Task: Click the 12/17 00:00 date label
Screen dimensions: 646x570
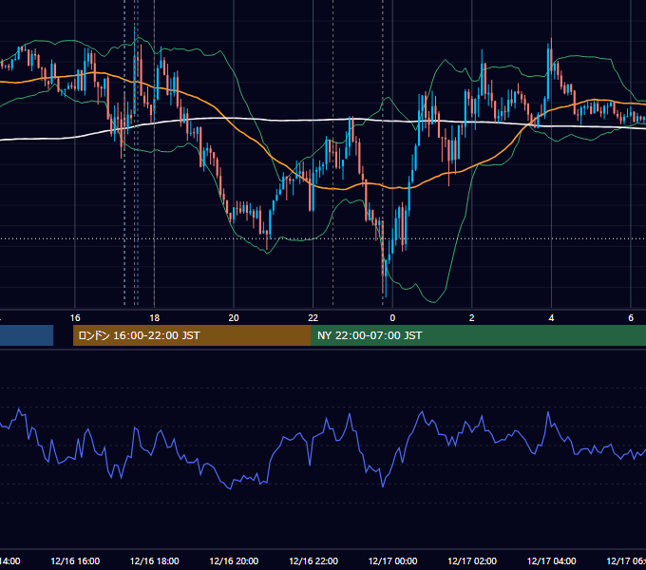Action: click(x=392, y=560)
